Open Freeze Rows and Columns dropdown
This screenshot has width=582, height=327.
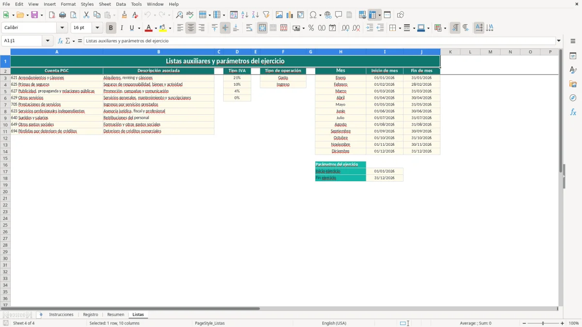click(x=380, y=15)
